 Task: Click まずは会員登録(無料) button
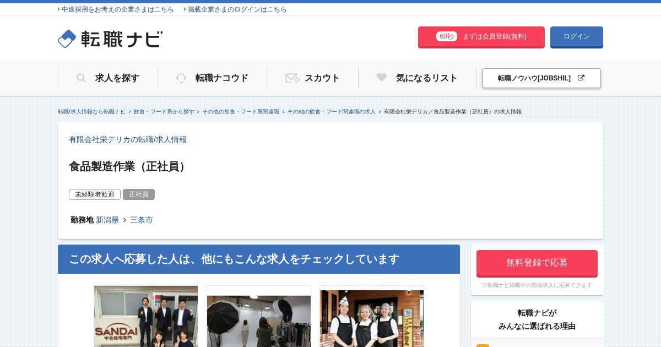(481, 37)
